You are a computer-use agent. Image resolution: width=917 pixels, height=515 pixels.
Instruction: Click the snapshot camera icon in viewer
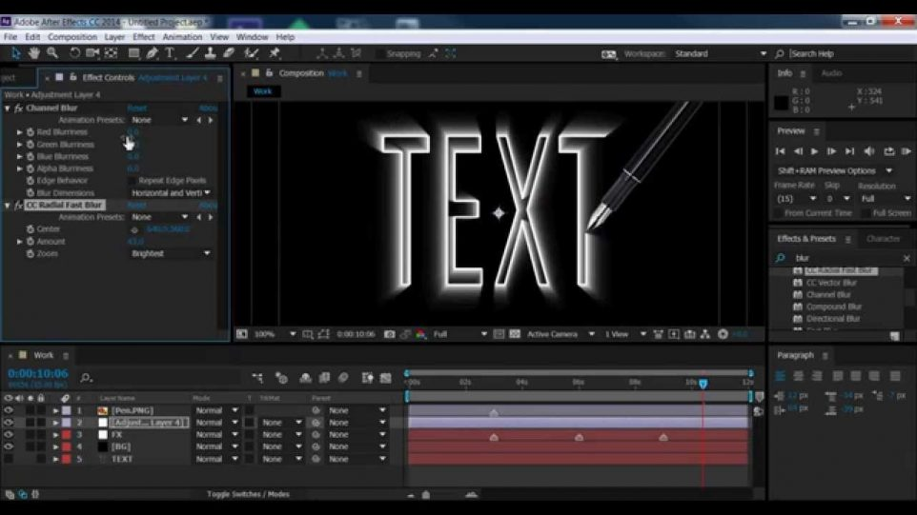390,334
